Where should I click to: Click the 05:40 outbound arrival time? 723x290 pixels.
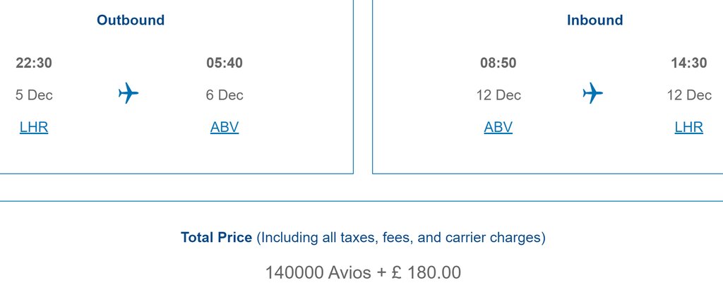(225, 63)
